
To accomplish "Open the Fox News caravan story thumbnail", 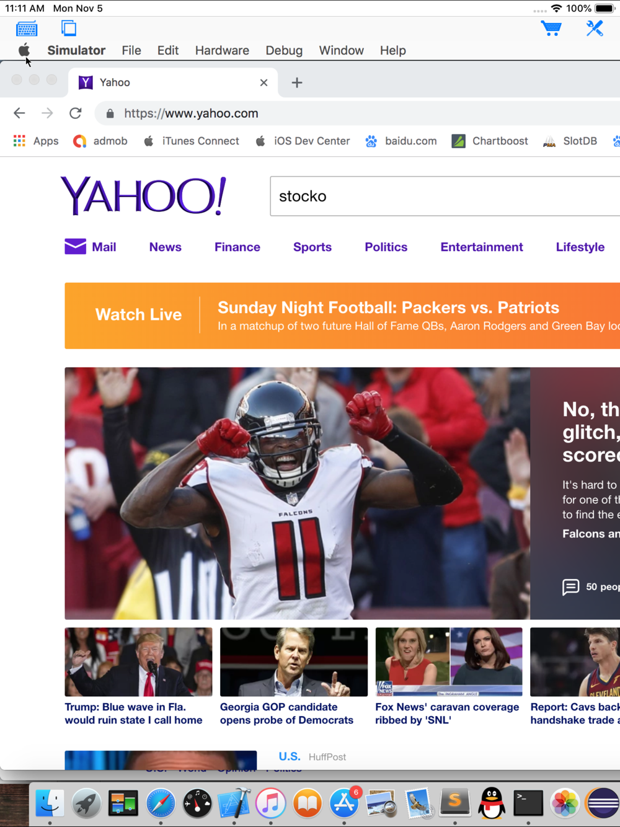I will [449, 662].
